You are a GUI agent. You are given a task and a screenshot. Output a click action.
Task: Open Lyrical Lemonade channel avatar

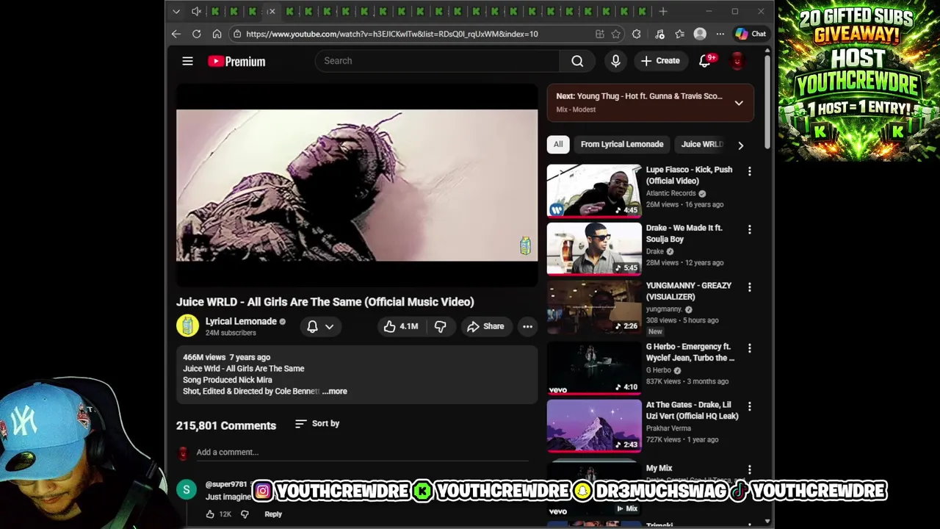pyautogui.click(x=187, y=326)
